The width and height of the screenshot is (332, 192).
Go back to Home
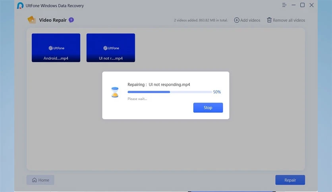[41, 180]
